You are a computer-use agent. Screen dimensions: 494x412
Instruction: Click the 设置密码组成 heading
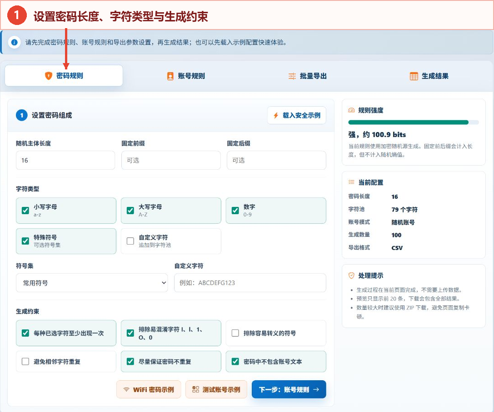click(x=52, y=115)
